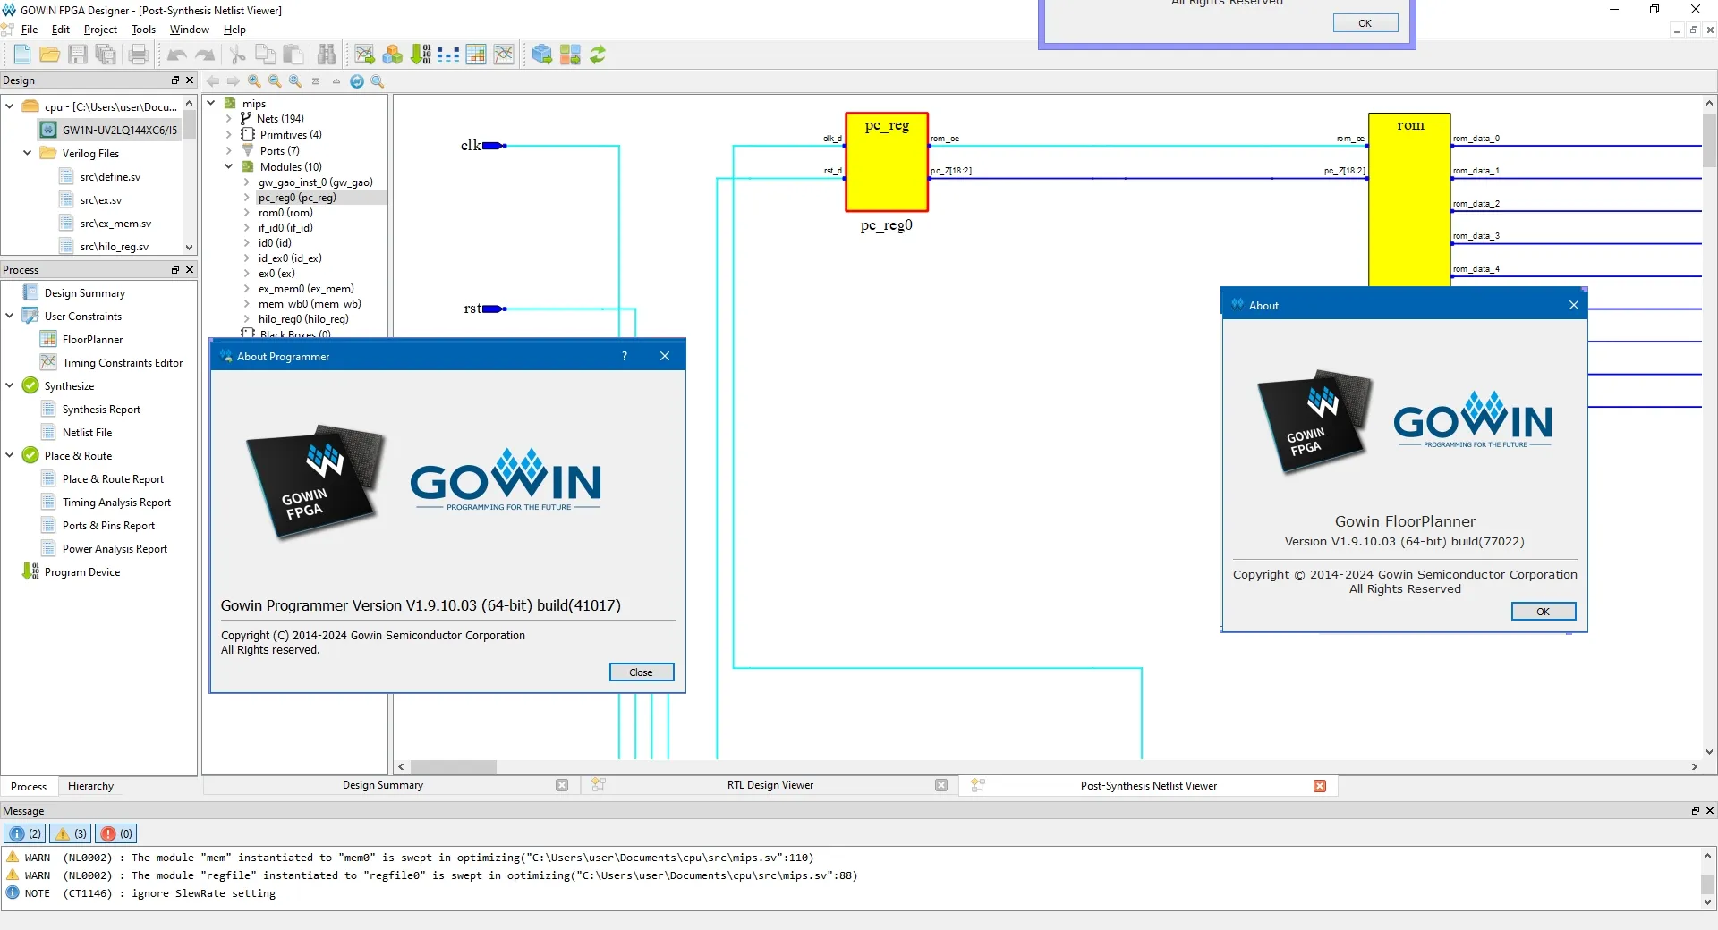Screen dimensions: 1718x930
Task: Click the Redo arrow icon
Action: (205, 55)
